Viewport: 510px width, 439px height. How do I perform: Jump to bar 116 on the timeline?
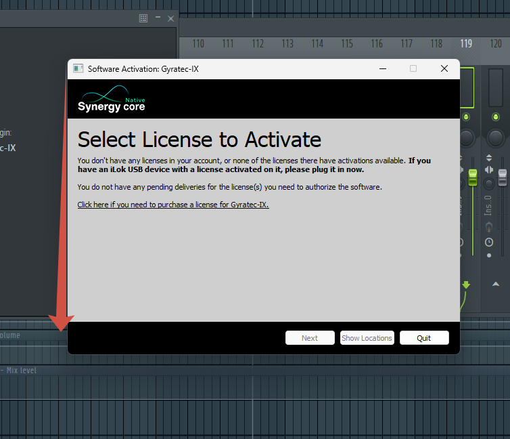pos(377,43)
